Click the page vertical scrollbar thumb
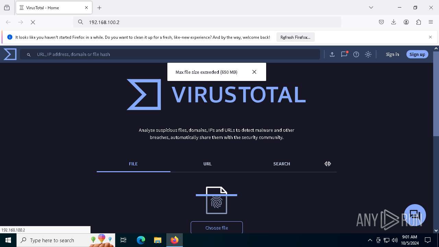This screenshot has height=247, width=439. tap(436, 93)
